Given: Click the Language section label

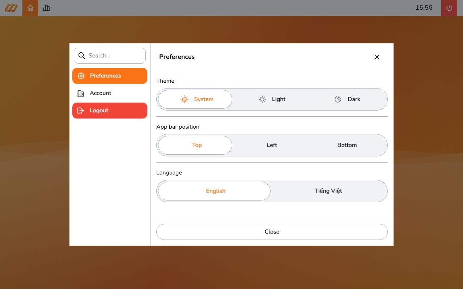Looking at the screenshot, I should [169, 173].
